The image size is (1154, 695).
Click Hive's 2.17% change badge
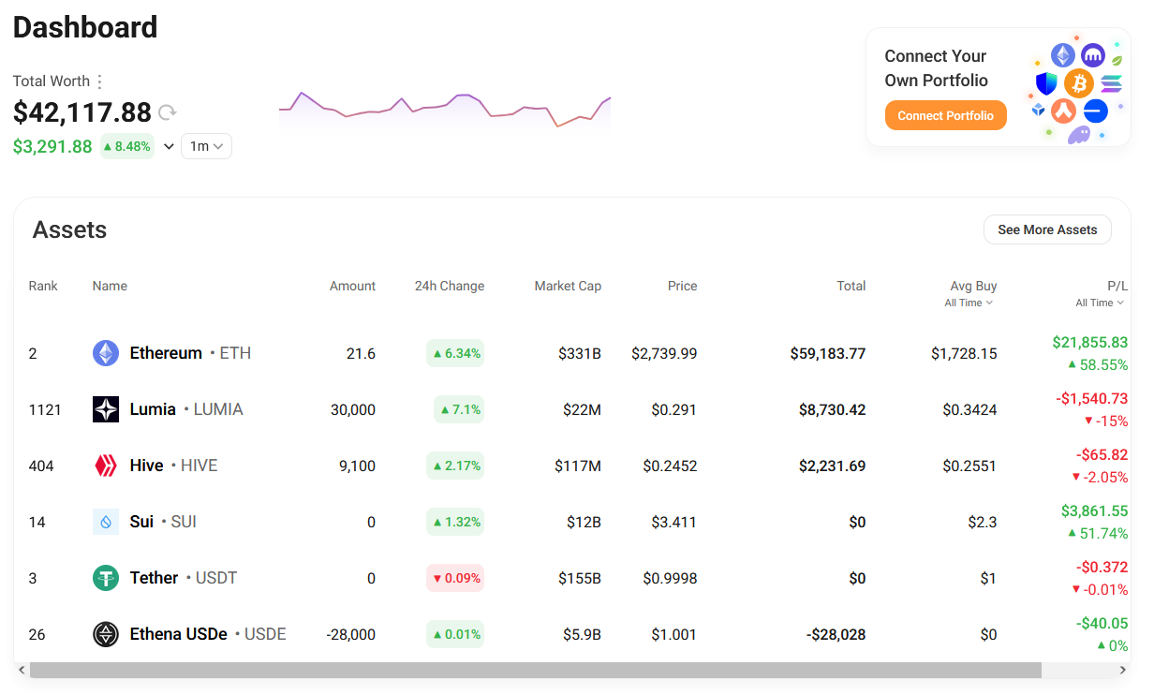coord(455,466)
